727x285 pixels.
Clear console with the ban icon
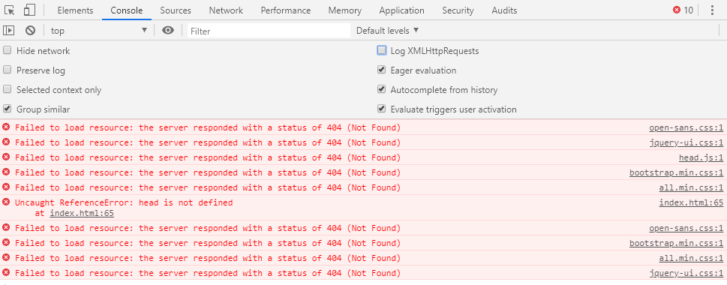31,31
